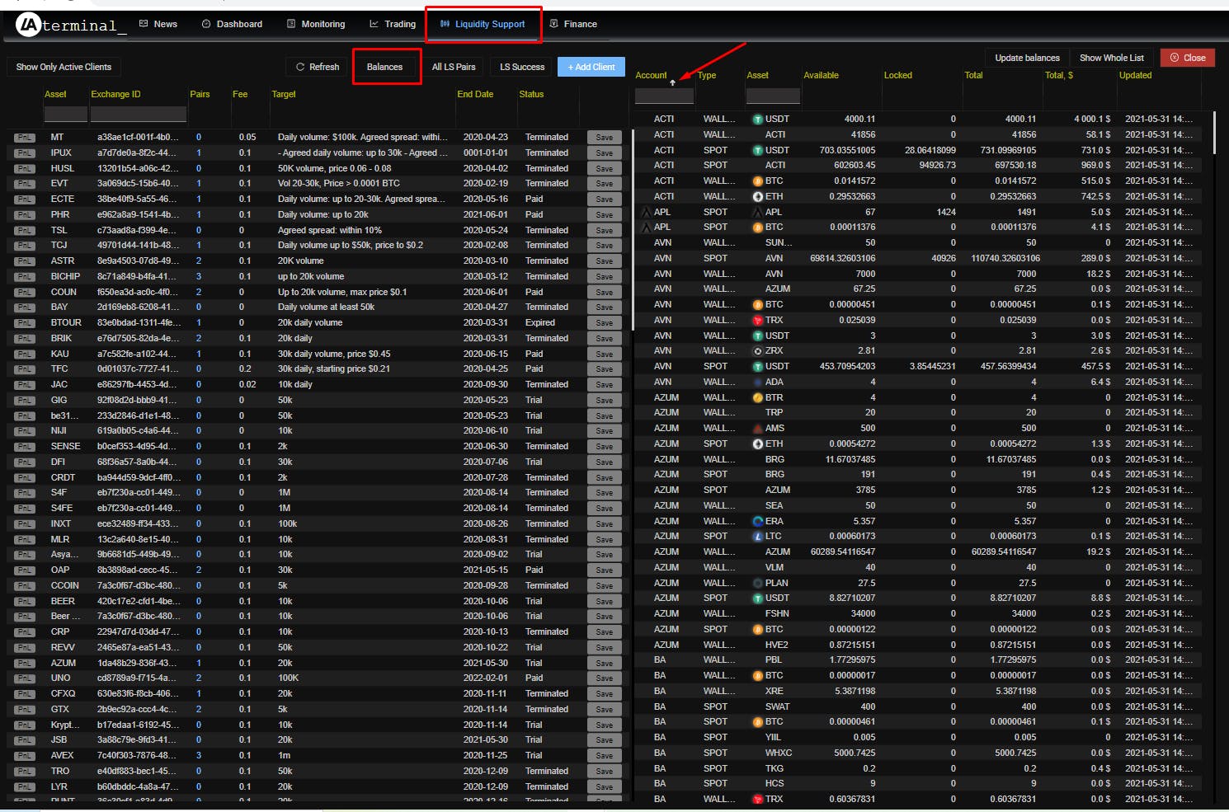Screen dimensions: 1229x812
Task: Click the APL account icon in SPOT row
Action: 647,212
